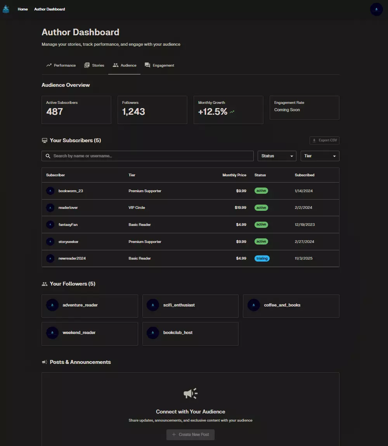The height and width of the screenshot is (446, 388).
Task: Click the Export CSV button
Action: (x=324, y=140)
